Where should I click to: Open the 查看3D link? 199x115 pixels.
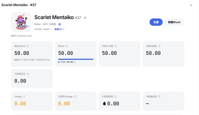tap(59, 29)
